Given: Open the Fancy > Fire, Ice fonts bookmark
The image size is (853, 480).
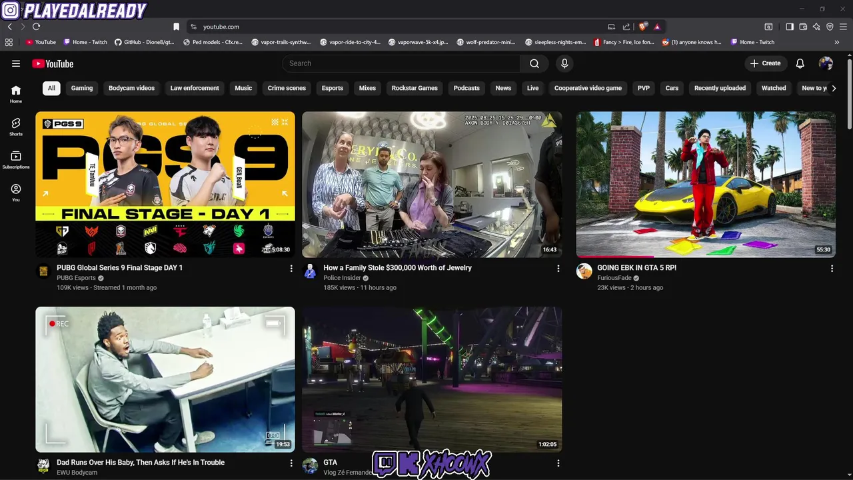Looking at the screenshot, I should pos(624,42).
